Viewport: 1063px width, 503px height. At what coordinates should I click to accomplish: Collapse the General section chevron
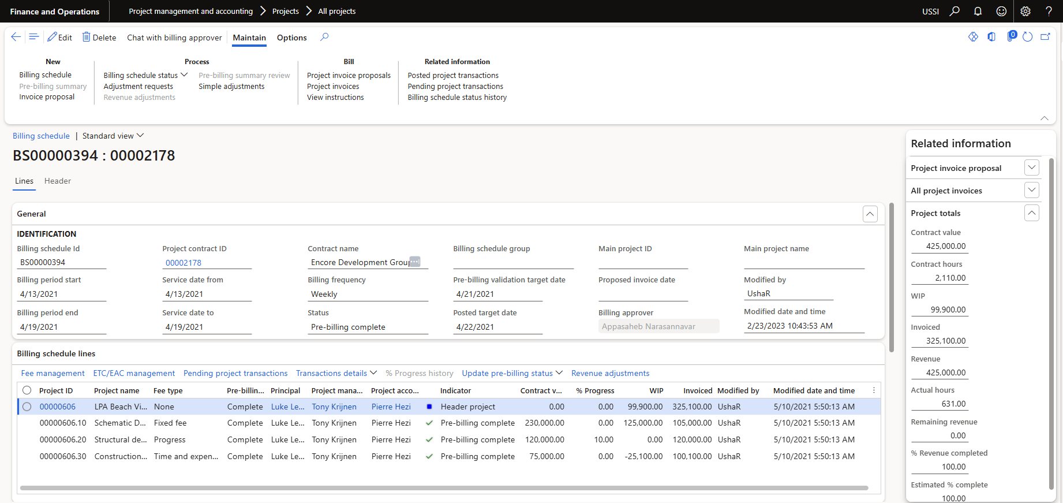pos(870,214)
